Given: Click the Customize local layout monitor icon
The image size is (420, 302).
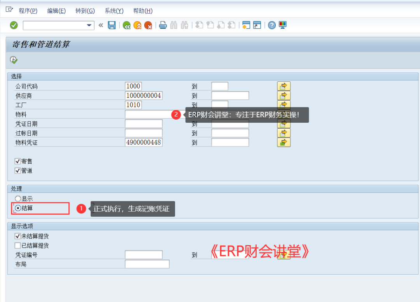Looking at the screenshot, I should [283, 25].
